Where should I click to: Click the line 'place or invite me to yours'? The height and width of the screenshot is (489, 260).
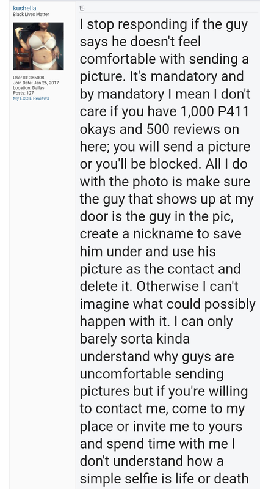click(161, 426)
